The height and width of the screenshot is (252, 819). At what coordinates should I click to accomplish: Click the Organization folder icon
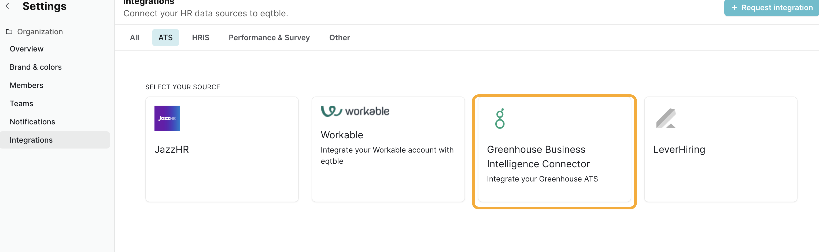pos(9,32)
